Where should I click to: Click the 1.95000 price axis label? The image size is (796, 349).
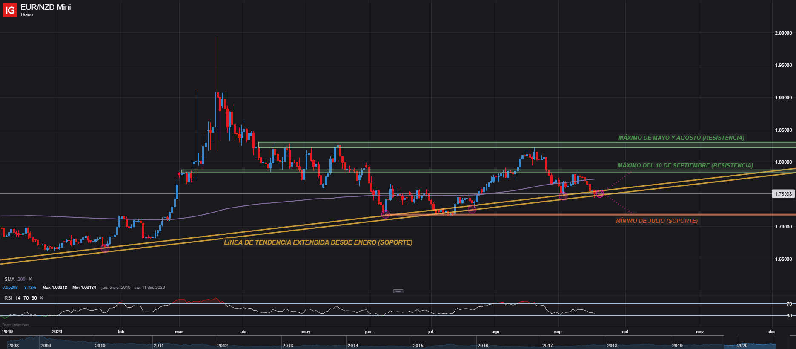783,65
